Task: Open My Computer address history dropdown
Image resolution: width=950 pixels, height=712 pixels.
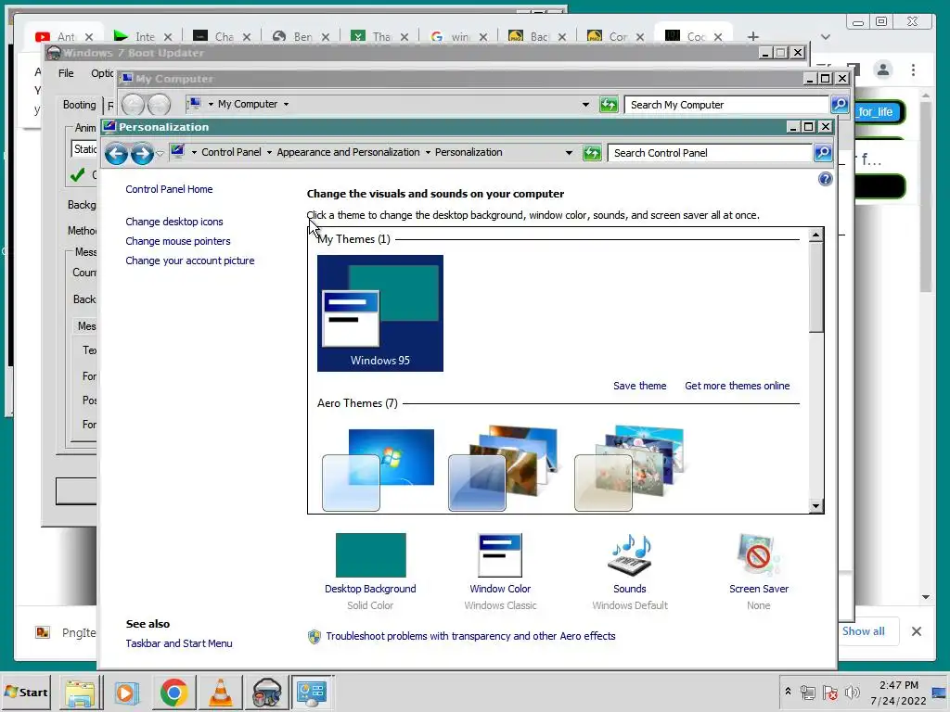Action: click(585, 105)
